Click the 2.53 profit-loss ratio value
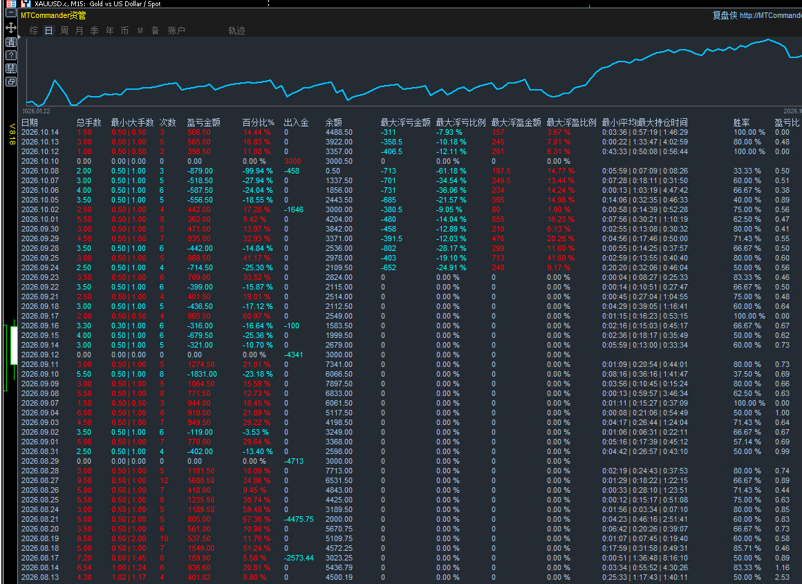The image size is (802, 584). point(782,577)
